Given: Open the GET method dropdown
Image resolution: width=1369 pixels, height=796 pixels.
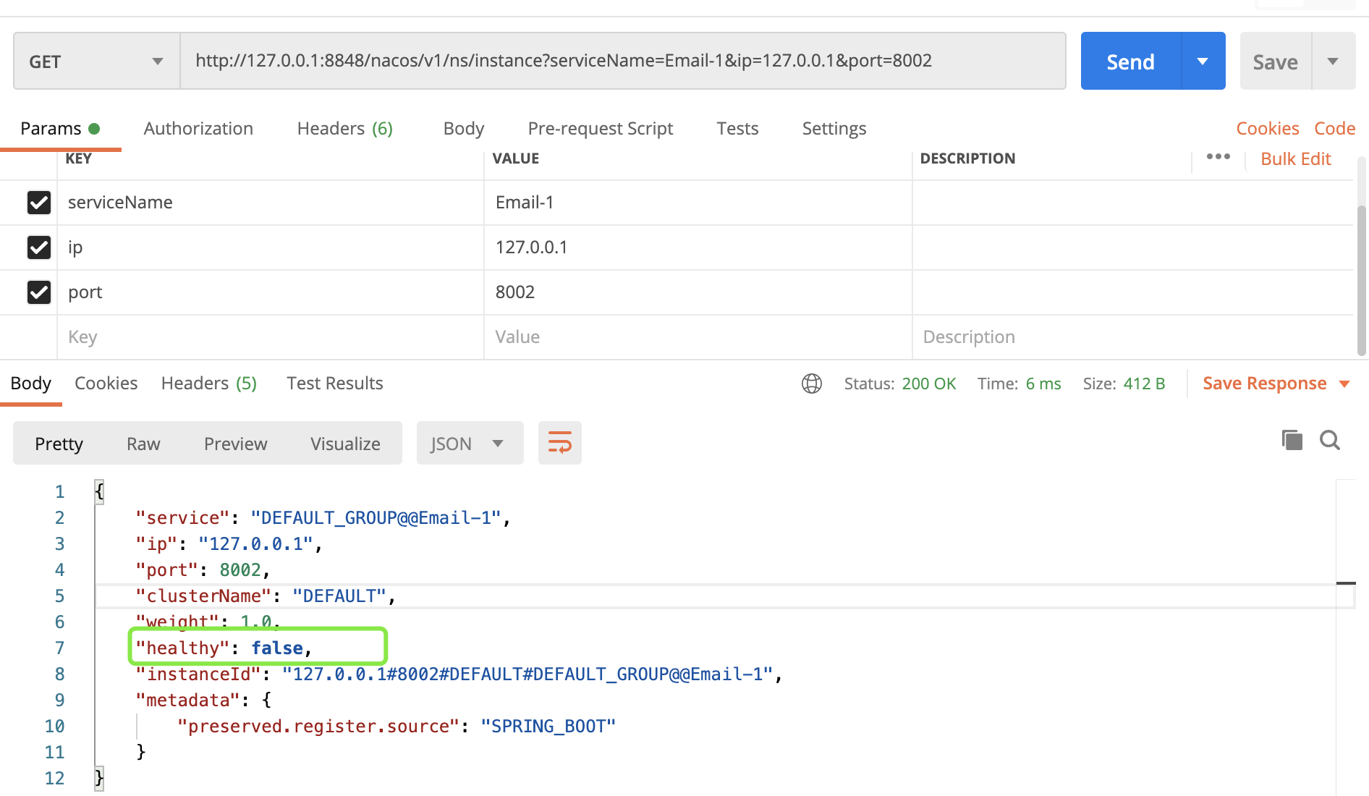Looking at the screenshot, I should pyautogui.click(x=97, y=62).
